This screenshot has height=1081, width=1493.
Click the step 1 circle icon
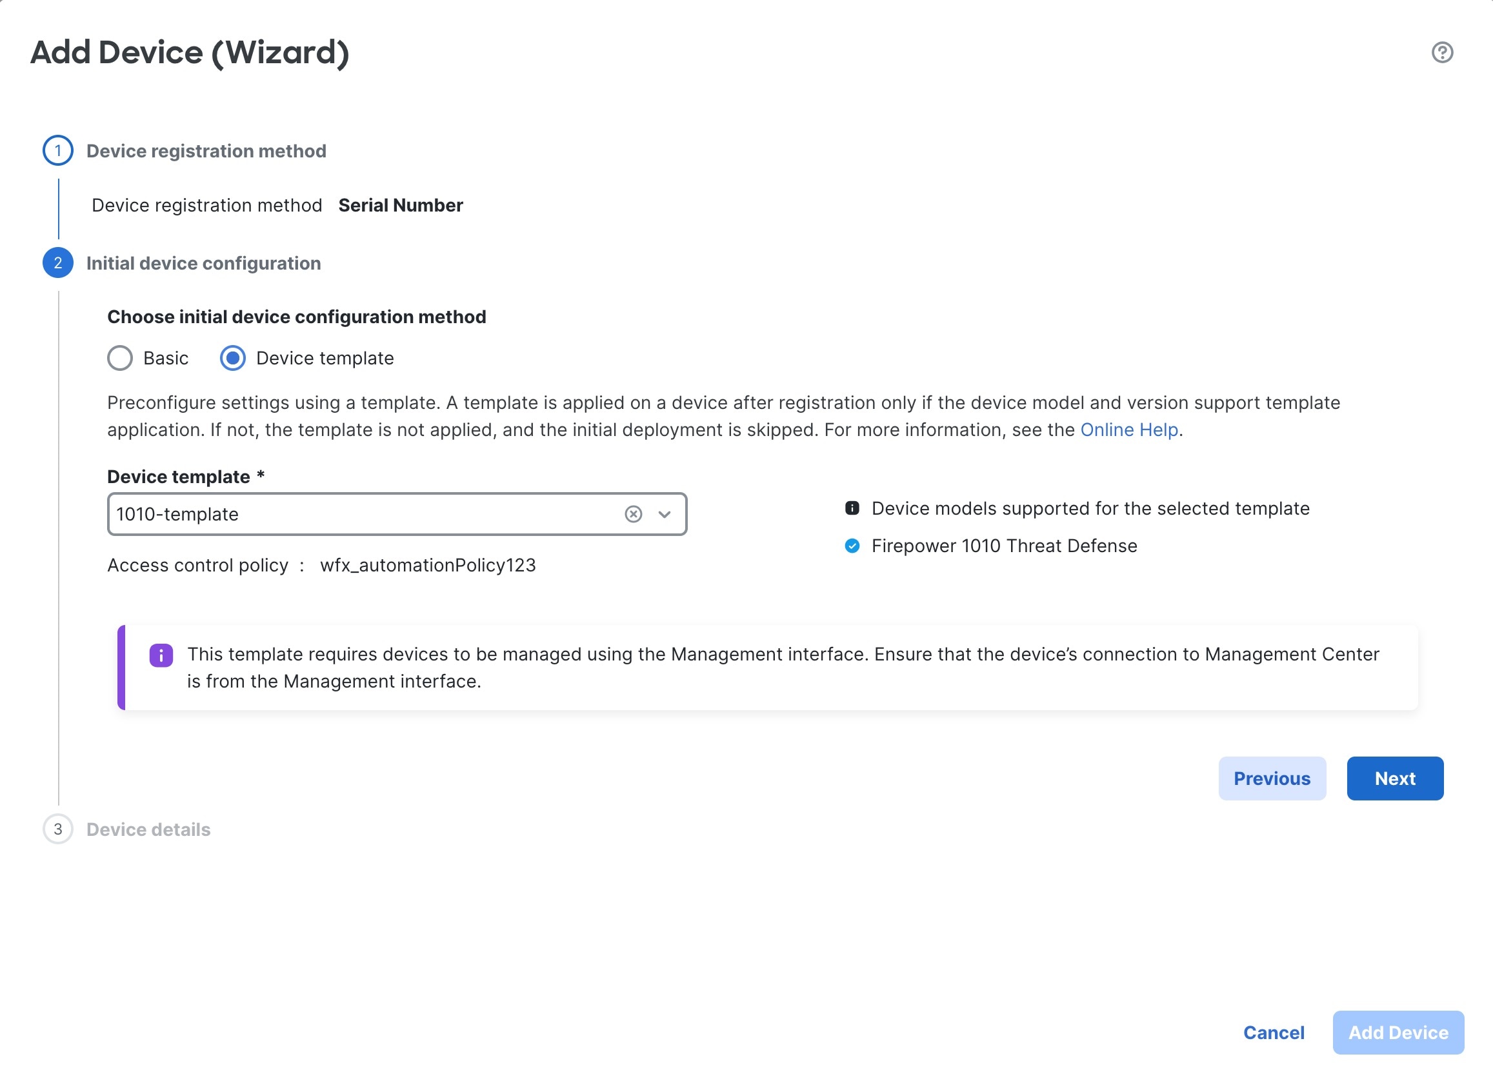pyautogui.click(x=58, y=151)
